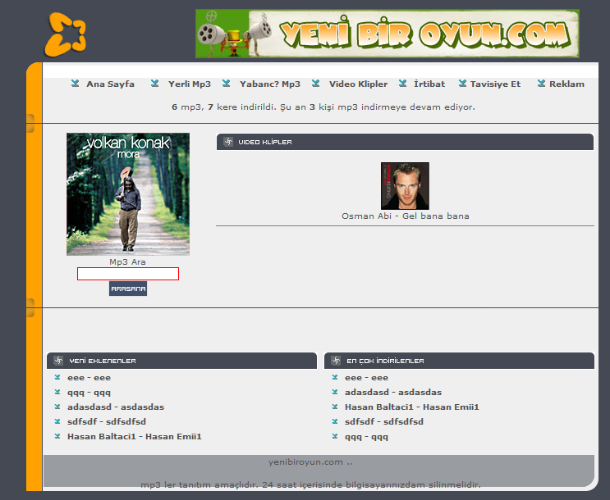The image size is (610, 500).
Task: Open the Video Klipler menu item
Action: coord(358,84)
